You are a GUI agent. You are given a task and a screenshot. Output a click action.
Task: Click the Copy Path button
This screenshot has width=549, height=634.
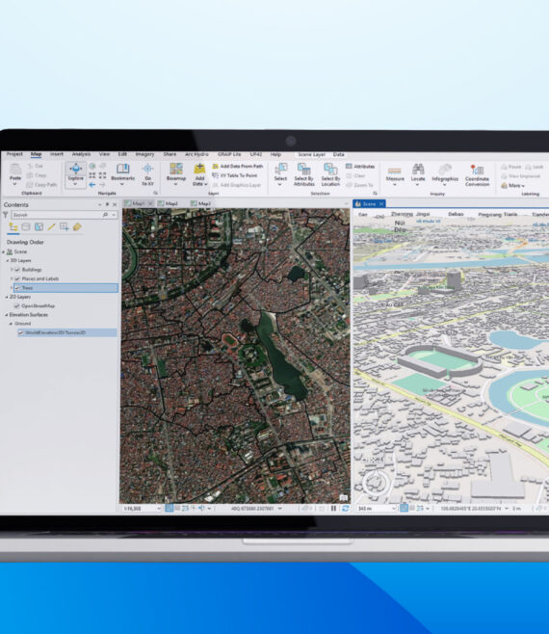click(42, 185)
